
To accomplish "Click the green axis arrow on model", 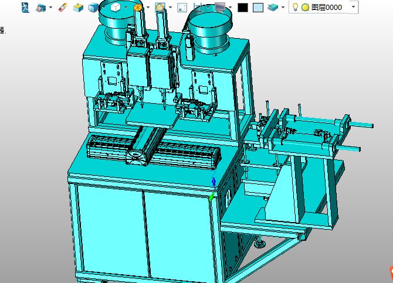I will pos(211,197).
